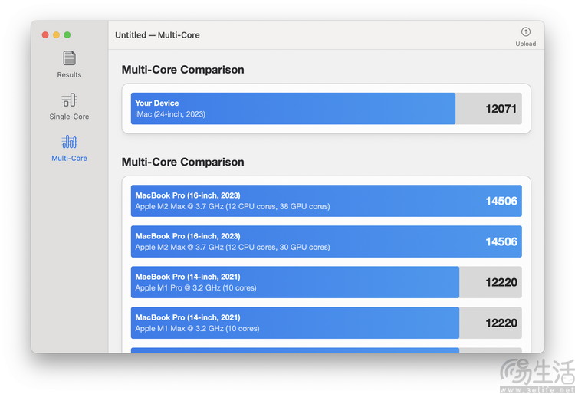The image size is (575, 394).
Task: Click score 14506 in 38 GPU cores row
Action: (501, 201)
